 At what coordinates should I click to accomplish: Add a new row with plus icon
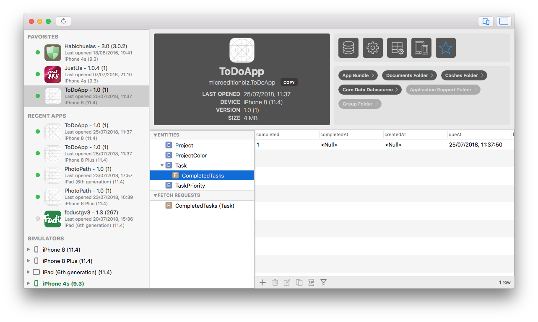click(x=263, y=283)
